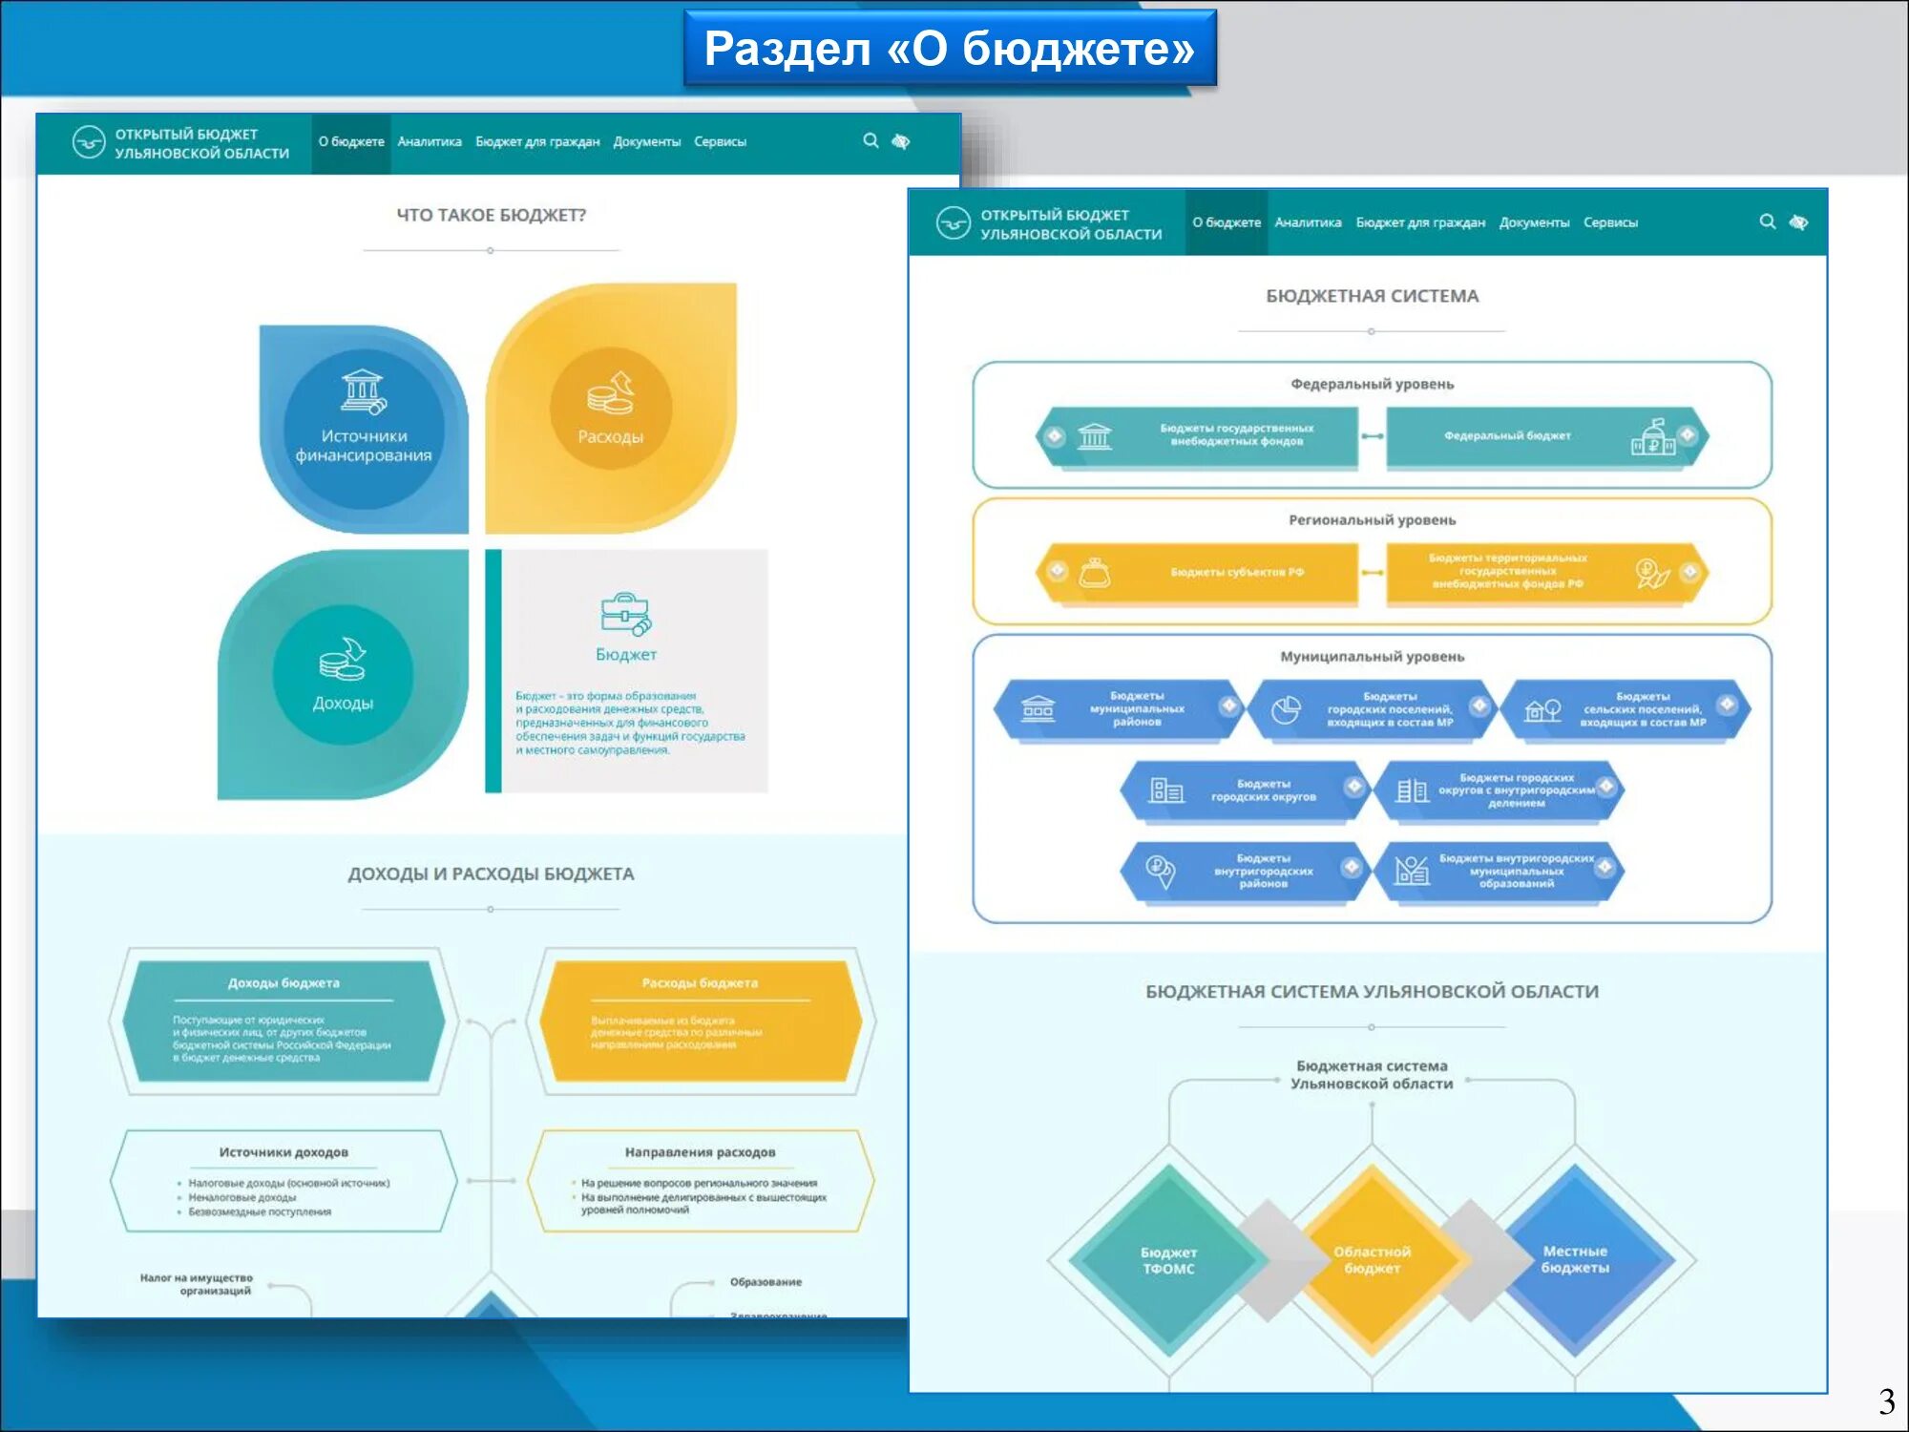Click the 'Региональный уровень' heading

1372,520
